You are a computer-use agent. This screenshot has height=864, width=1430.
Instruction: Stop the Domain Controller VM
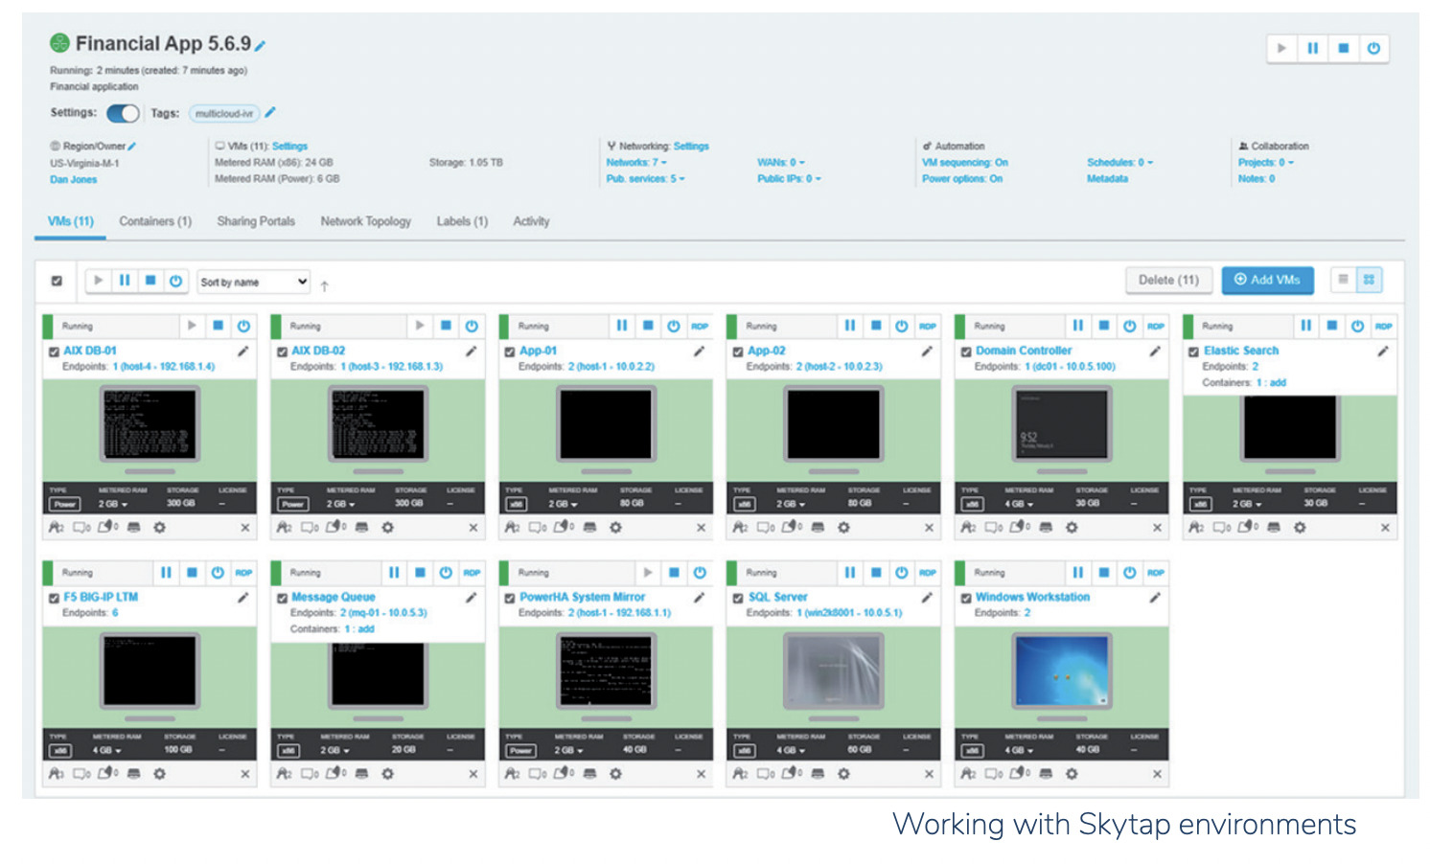pyautogui.click(x=1104, y=326)
